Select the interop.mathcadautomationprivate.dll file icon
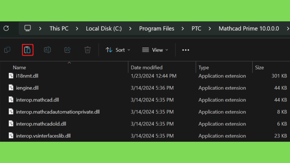 pyautogui.click(x=11, y=112)
